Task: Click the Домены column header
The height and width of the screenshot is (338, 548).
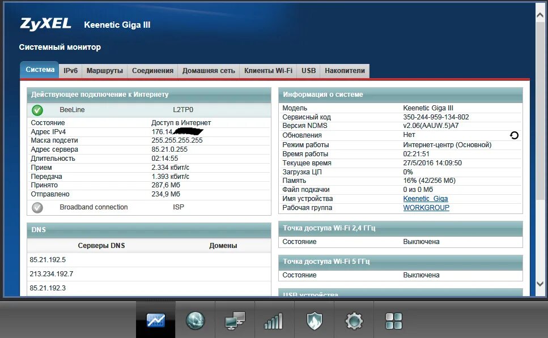Action: 223,246
